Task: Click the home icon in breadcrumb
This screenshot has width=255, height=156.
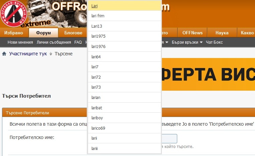Action: [x=4, y=54]
